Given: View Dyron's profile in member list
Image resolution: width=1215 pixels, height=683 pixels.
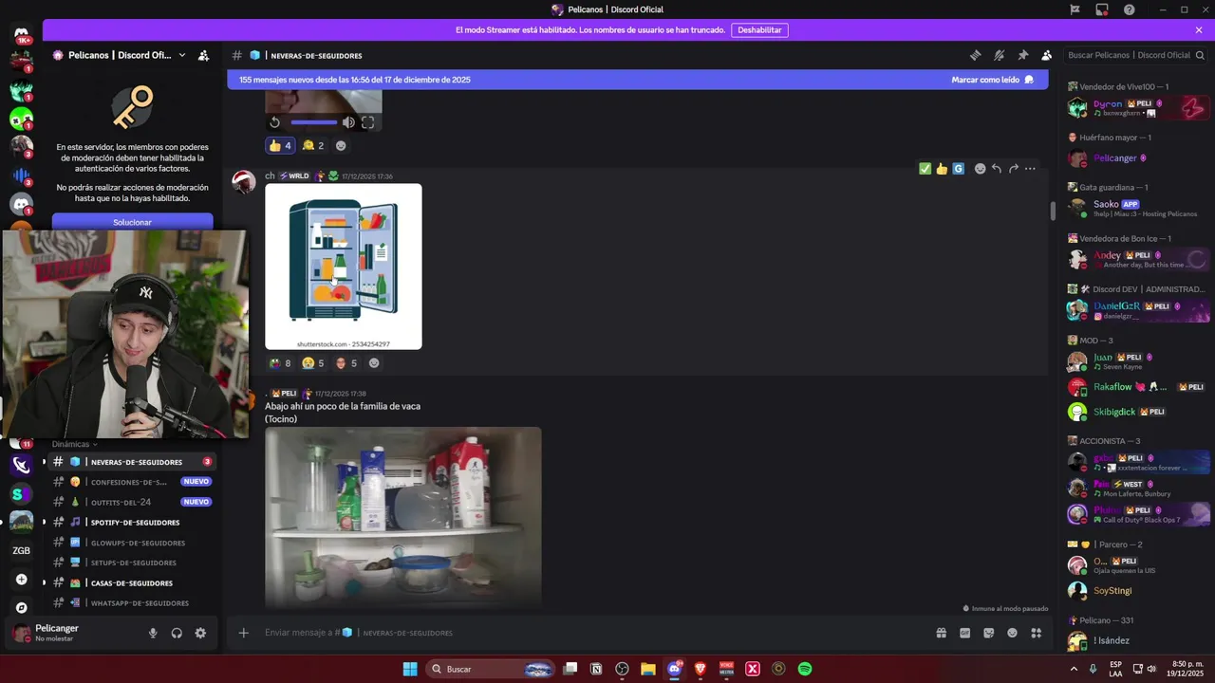Looking at the screenshot, I should [1138, 107].
